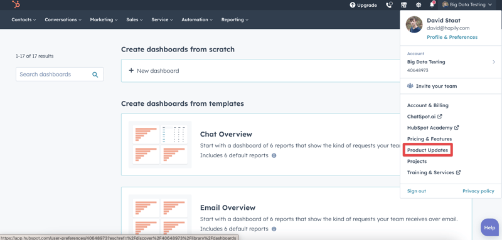Image resolution: width=502 pixels, height=240 pixels.
Task: Open the settings gear icon
Action: click(x=418, y=5)
